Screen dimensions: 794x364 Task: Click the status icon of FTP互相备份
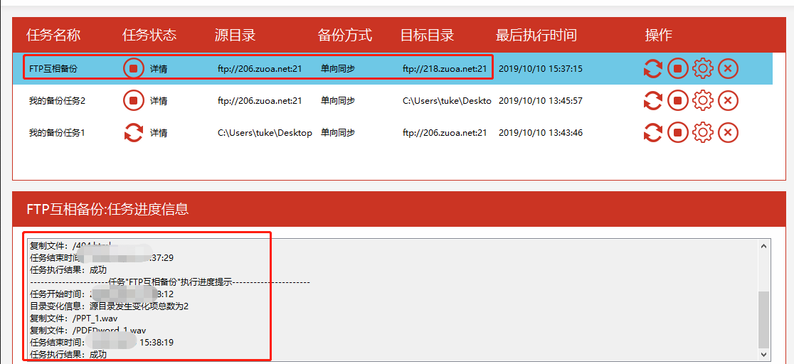pos(133,69)
